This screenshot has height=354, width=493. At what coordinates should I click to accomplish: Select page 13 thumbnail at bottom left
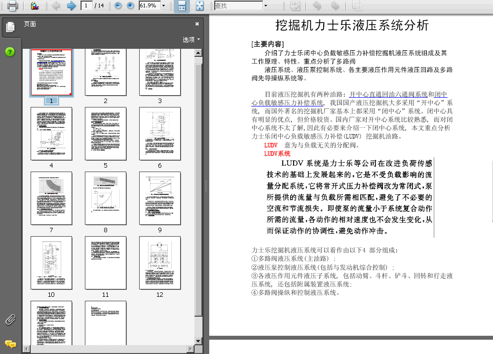point(51,323)
